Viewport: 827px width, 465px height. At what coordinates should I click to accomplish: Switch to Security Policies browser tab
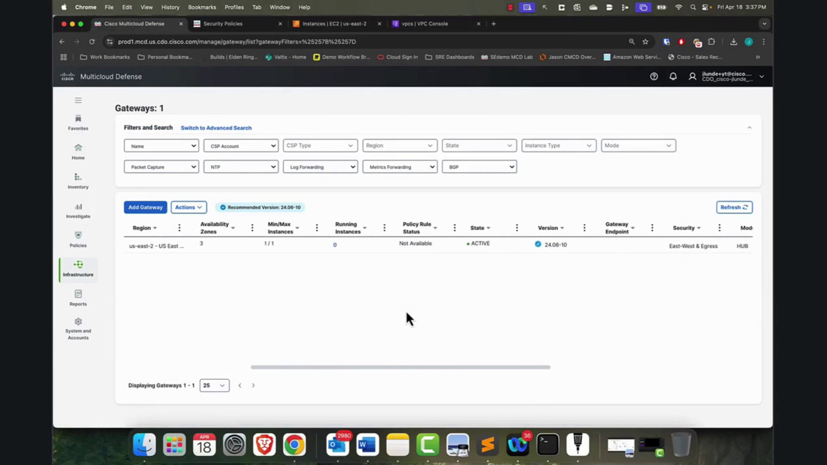click(237, 24)
